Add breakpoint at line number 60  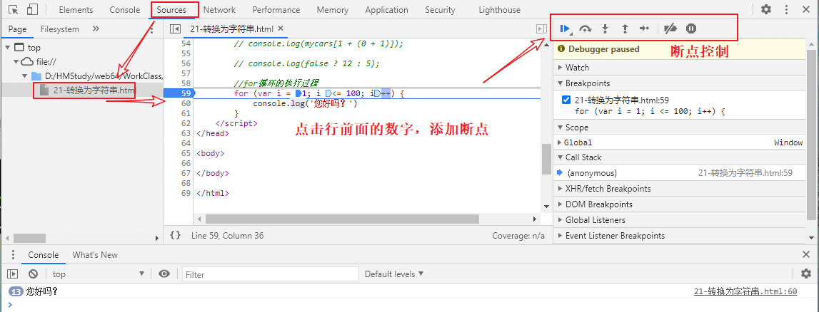186,103
